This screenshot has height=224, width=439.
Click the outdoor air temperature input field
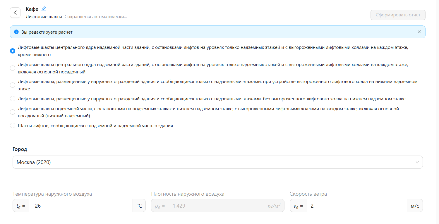pos(80,206)
